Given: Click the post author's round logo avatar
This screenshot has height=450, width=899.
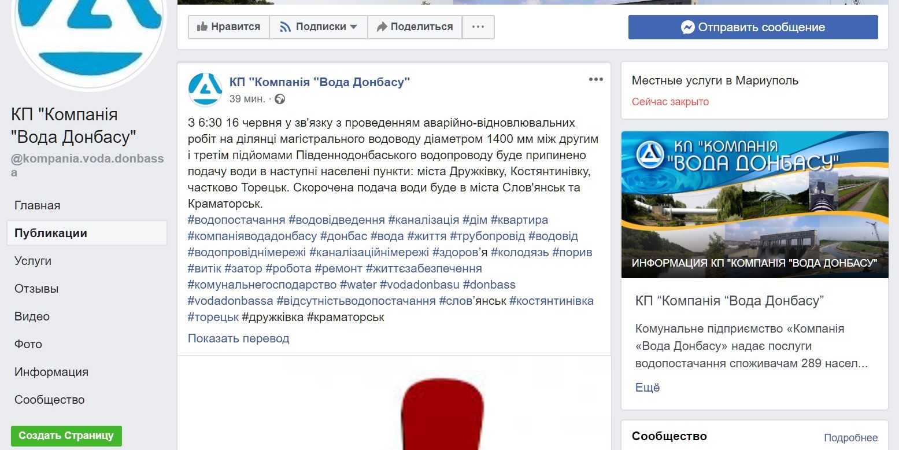Looking at the screenshot, I should click(205, 90).
